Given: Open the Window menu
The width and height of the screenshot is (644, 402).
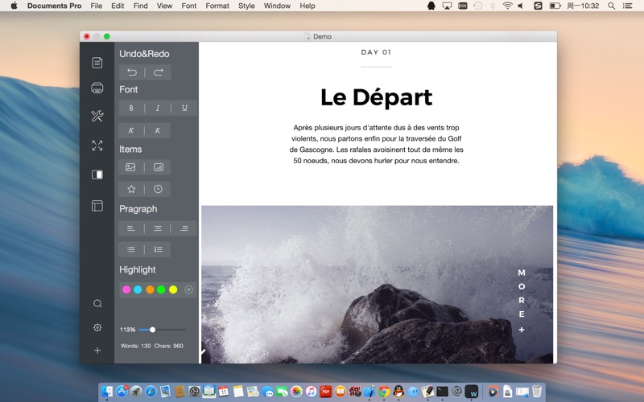Looking at the screenshot, I should point(277,6).
